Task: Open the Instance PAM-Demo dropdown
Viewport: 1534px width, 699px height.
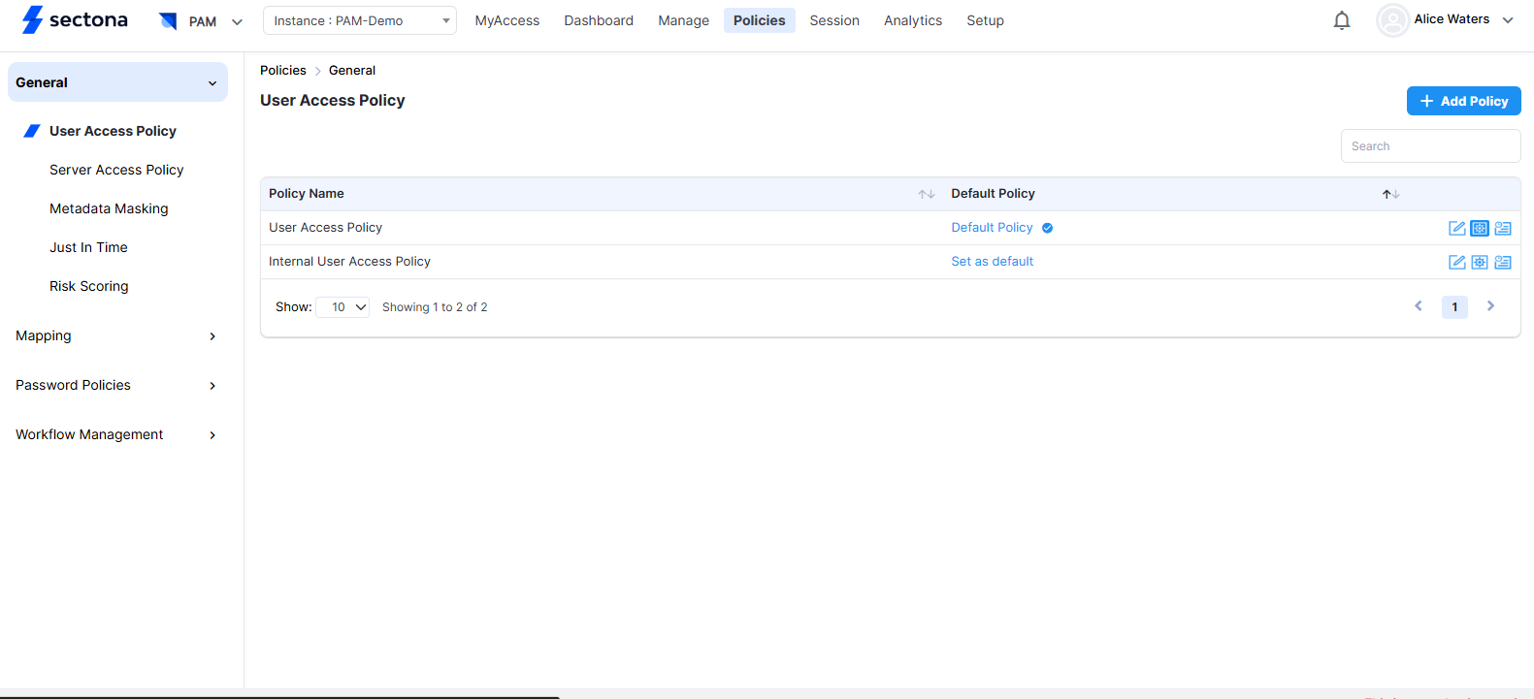Action: (x=359, y=20)
